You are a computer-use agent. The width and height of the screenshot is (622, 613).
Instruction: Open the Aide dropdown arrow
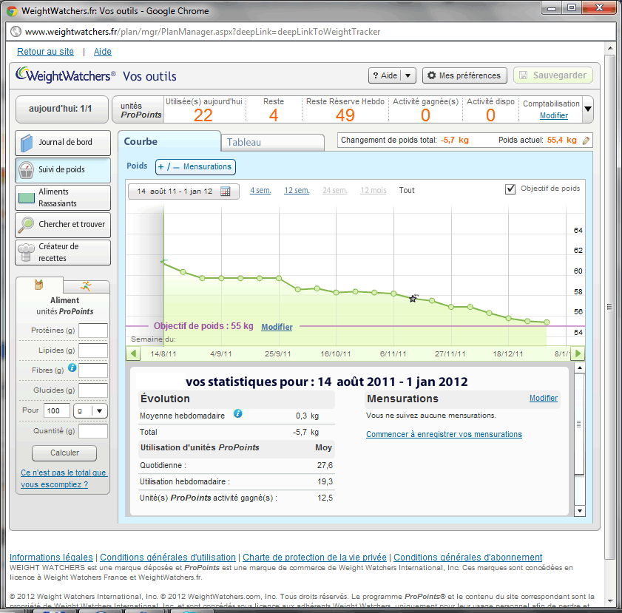pyautogui.click(x=408, y=75)
